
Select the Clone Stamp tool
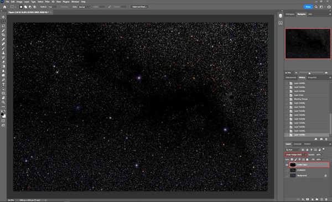click(x=3, y=53)
